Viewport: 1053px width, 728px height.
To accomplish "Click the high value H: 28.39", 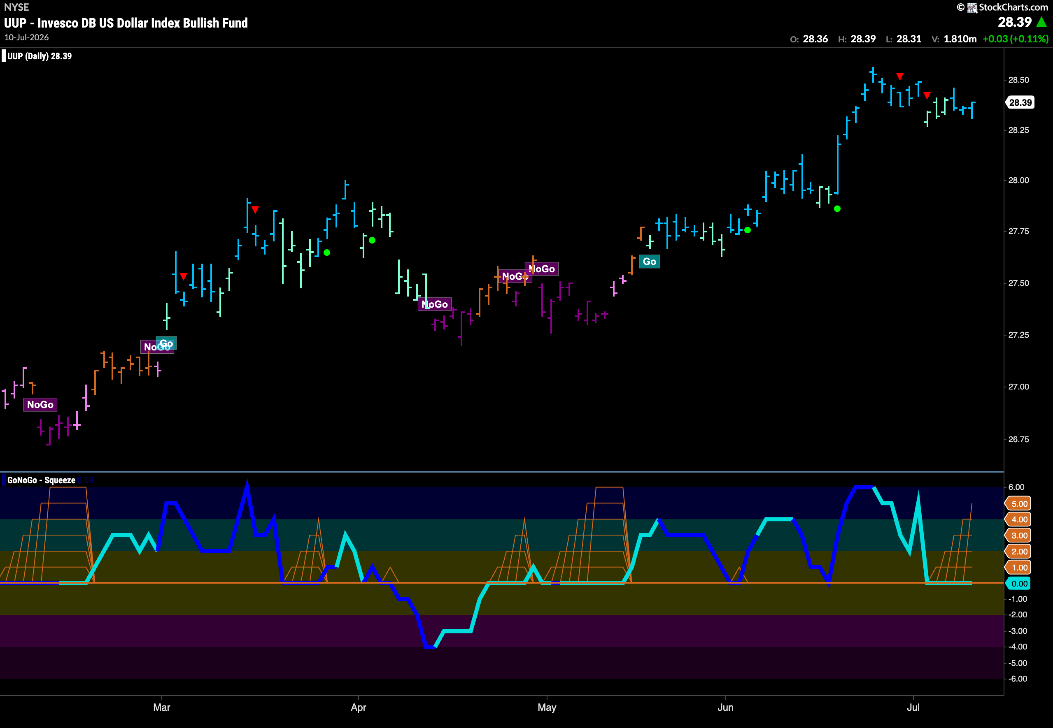I will [x=857, y=39].
